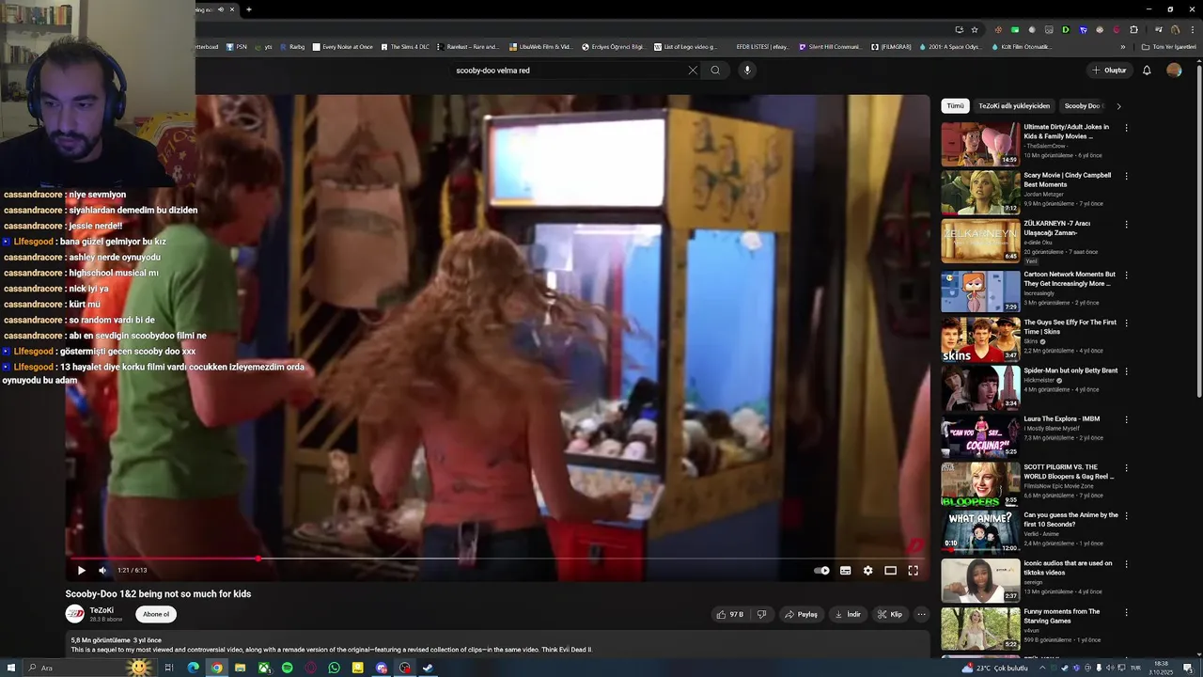The height and width of the screenshot is (677, 1203).
Task: Open options for Ultimate Dirty/Adult Jokes video
Action: coord(1126,128)
